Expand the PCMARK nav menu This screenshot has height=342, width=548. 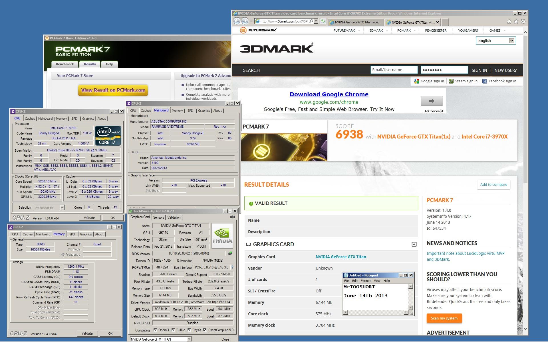(415, 30)
